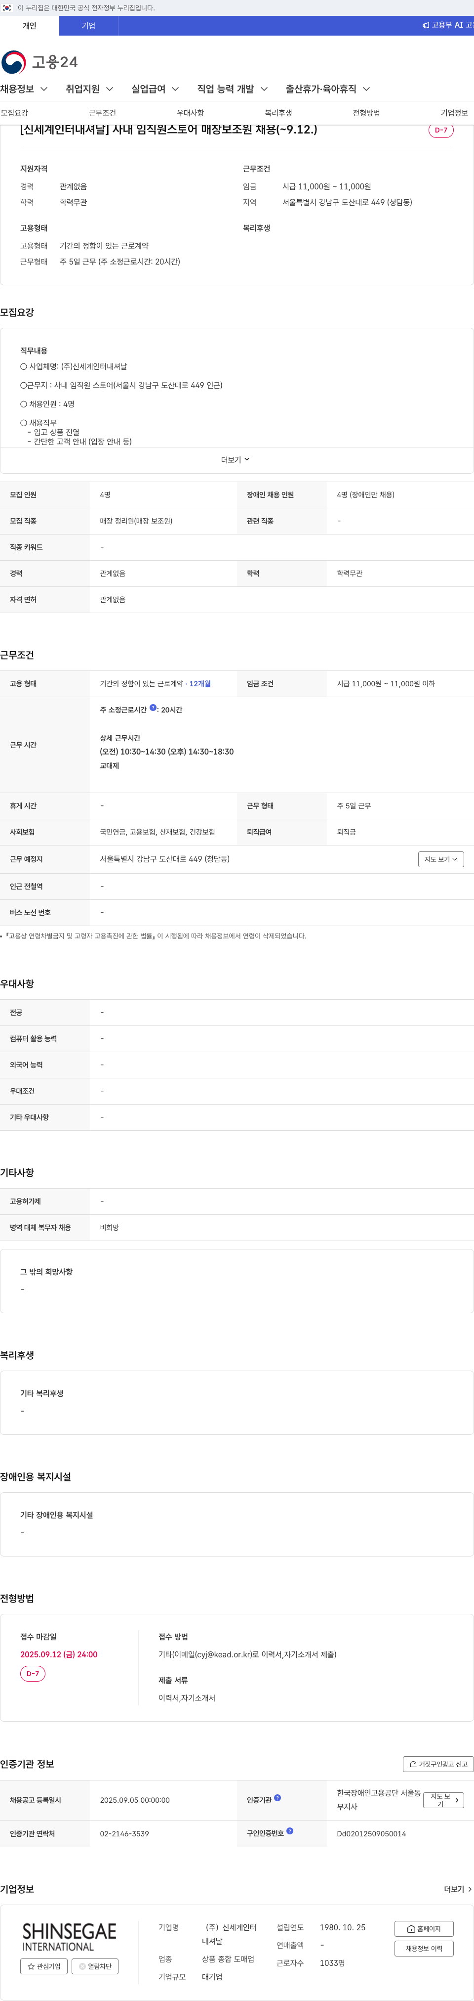Select the deadline text 2025.09.12 (금) 24:00
The height and width of the screenshot is (2001, 474).
click(59, 1654)
